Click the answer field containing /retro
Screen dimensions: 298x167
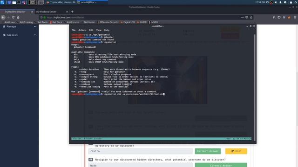(x=141, y=151)
